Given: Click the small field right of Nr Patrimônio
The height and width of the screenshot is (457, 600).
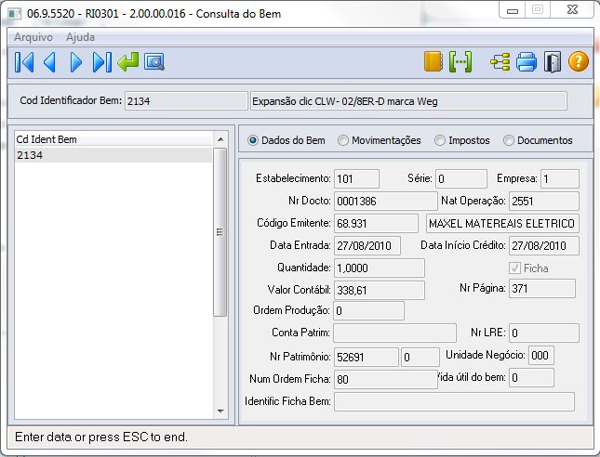Looking at the screenshot, I should tap(420, 357).
